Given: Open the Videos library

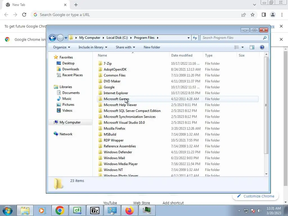Looking at the screenshot, I should pyautogui.click(x=67, y=110).
